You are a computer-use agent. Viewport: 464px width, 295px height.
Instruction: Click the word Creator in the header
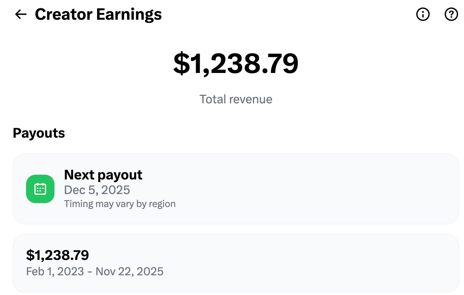coord(63,15)
